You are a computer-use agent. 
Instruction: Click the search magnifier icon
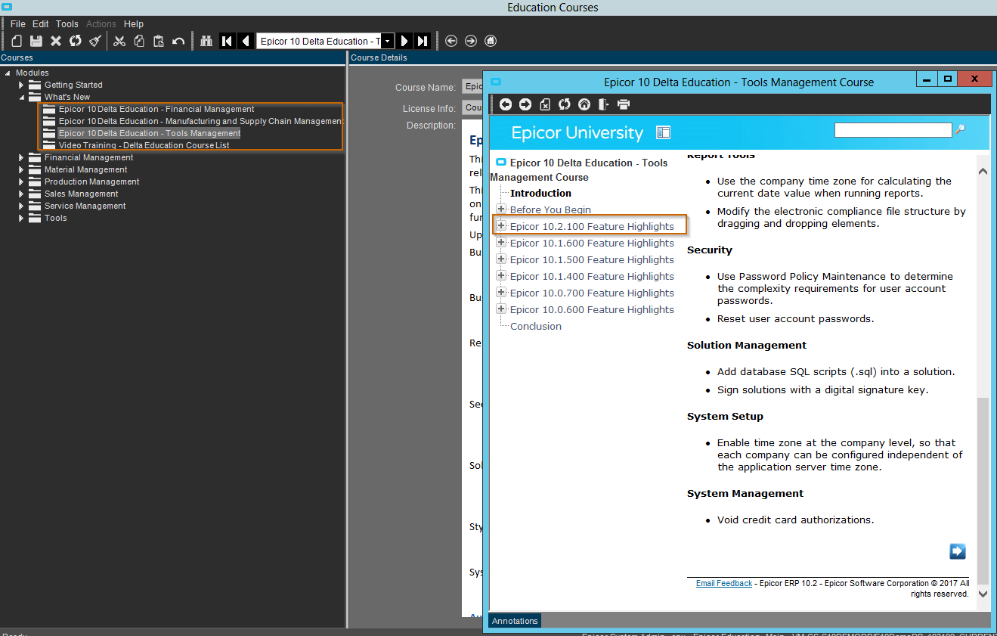[960, 130]
